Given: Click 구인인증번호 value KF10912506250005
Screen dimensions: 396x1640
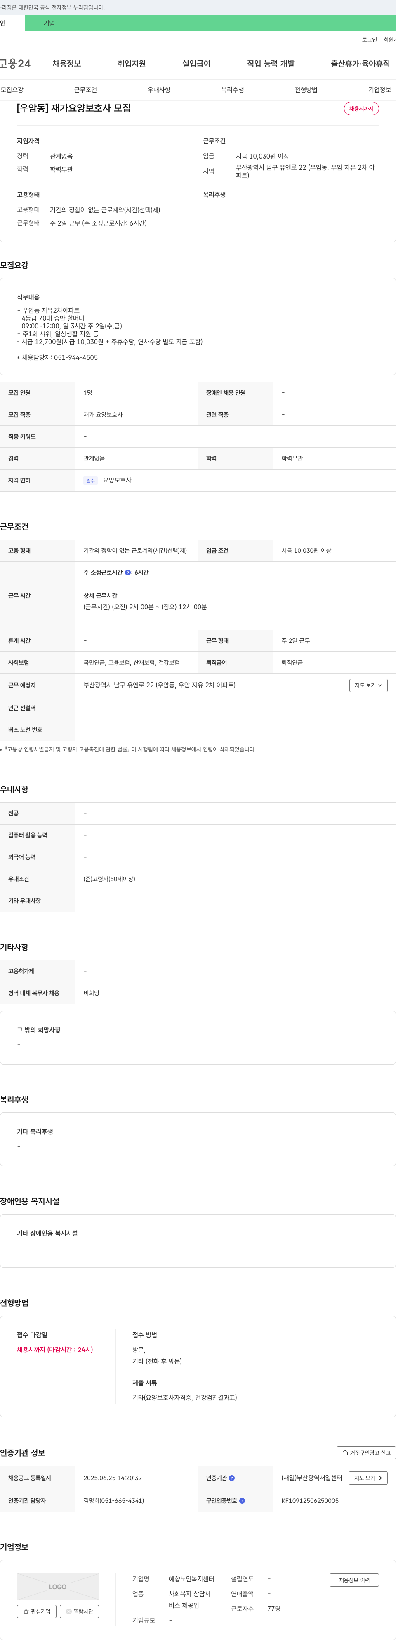Looking at the screenshot, I should [x=310, y=1500].
